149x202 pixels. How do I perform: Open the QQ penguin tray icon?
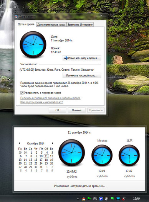(84, 199)
